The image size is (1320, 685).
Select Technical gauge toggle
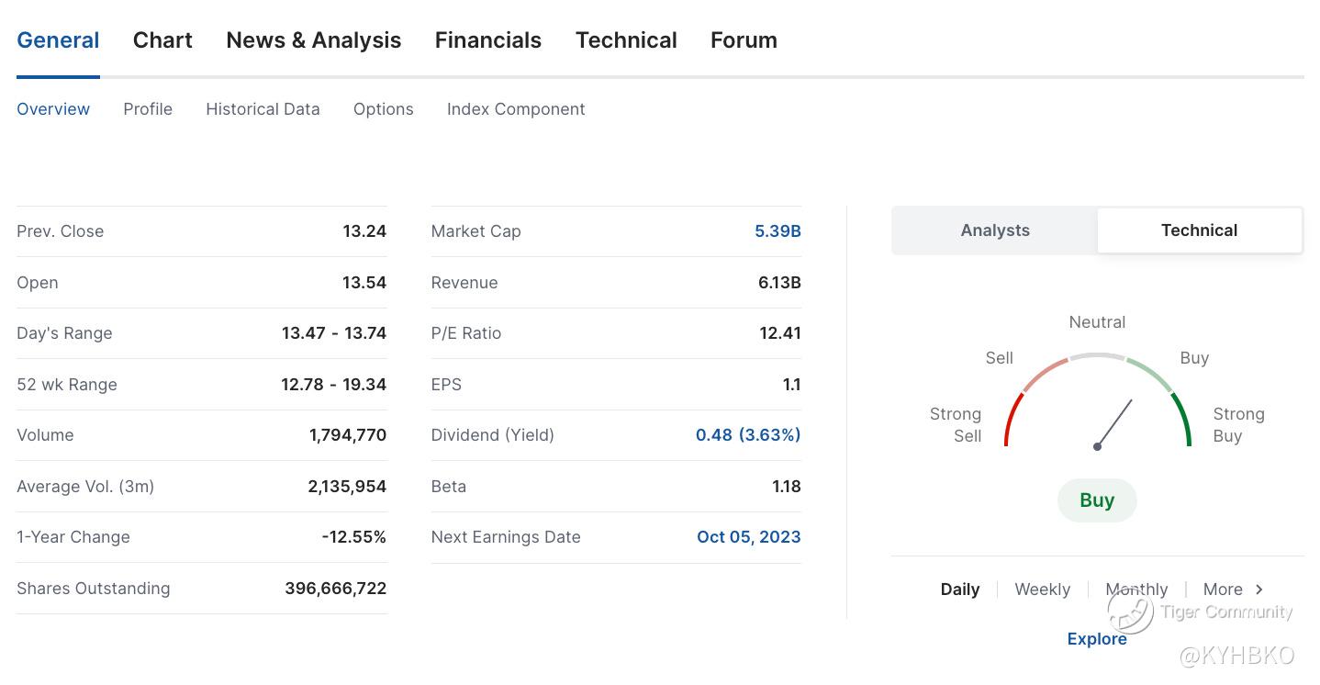pyautogui.click(x=1199, y=230)
